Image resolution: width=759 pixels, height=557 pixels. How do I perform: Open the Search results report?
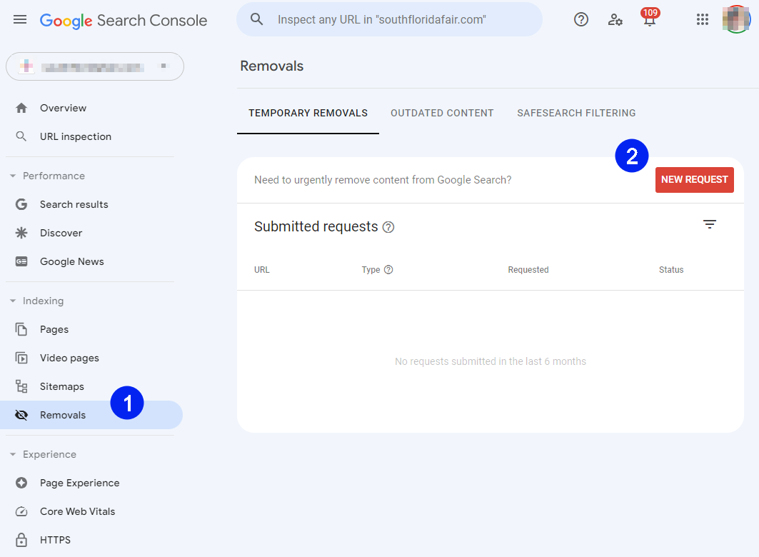[x=74, y=204]
